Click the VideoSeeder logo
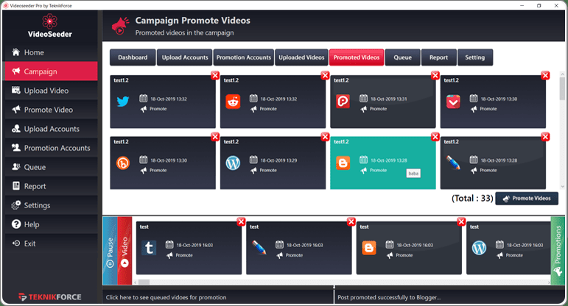The height and width of the screenshot is (306, 568). 49,26
